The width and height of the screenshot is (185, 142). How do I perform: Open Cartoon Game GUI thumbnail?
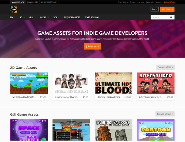tap(156, 130)
